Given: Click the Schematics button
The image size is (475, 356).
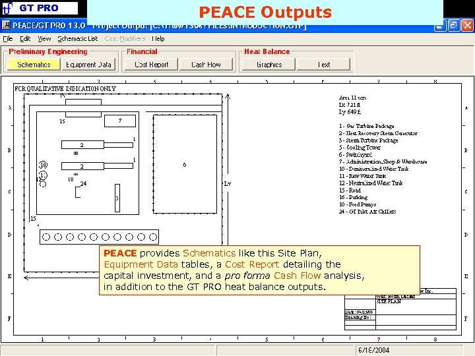Looking at the screenshot, I should pos(34,65).
